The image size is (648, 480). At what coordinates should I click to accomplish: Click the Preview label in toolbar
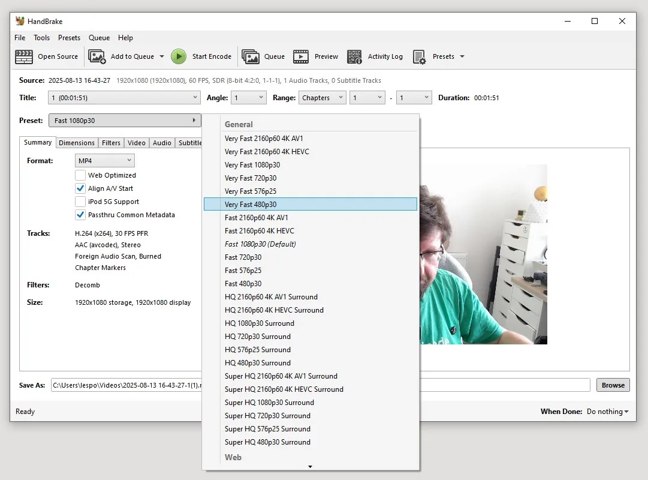tap(326, 56)
